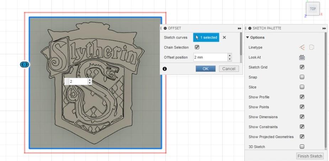Select the normal/construction Linetype icon
This screenshot has width=329, height=161.
tap(302, 47)
